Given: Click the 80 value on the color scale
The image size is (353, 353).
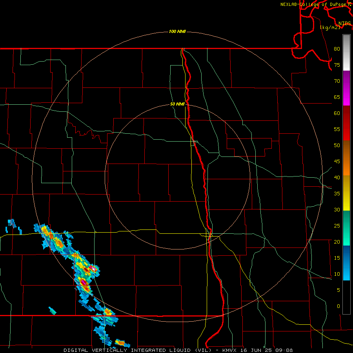Looking at the screenshot, I should pos(337,49).
